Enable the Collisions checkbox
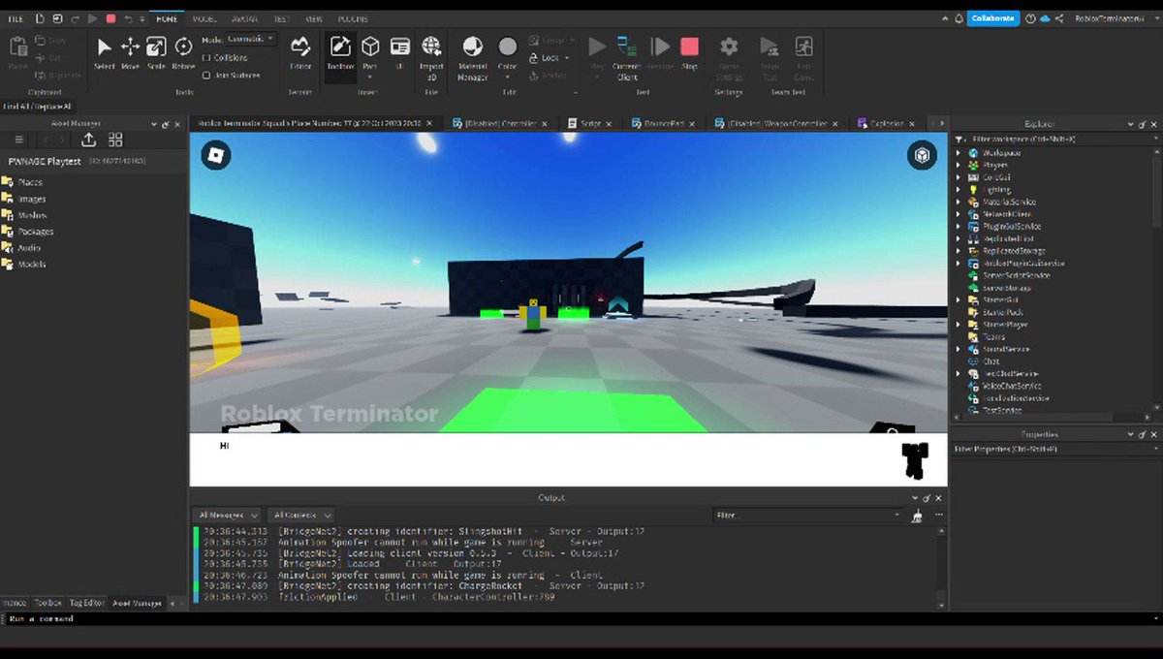Image resolution: width=1163 pixels, height=659 pixels. pyautogui.click(x=206, y=58)
